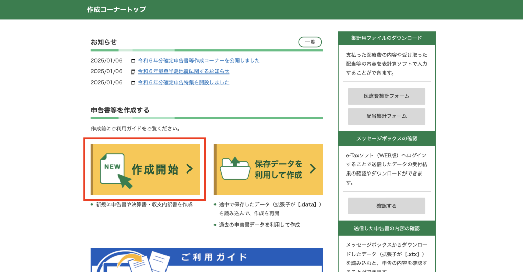Screen dimensions: 523x272
Task: Click the window icon beside 作成コーナーを公開しました
Action: 133,61
